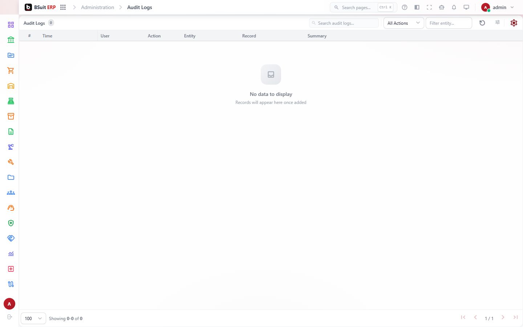Open the blue folder sidebar icon
The height and width of the screenshot is (327, 523).
[11, 177]
